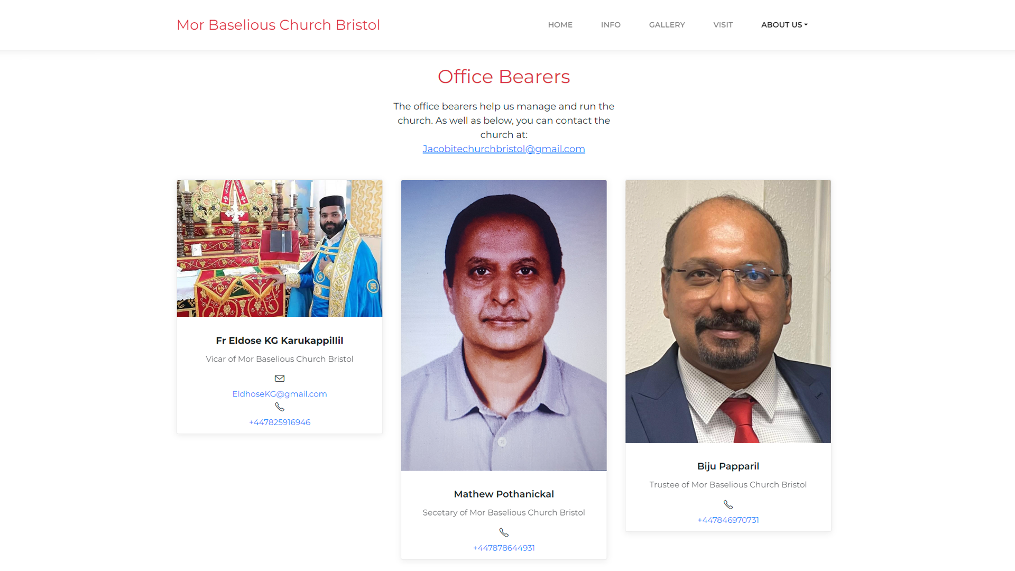
Task: Call the vicar at +447825916946
Action: click(x=280, y=422)
